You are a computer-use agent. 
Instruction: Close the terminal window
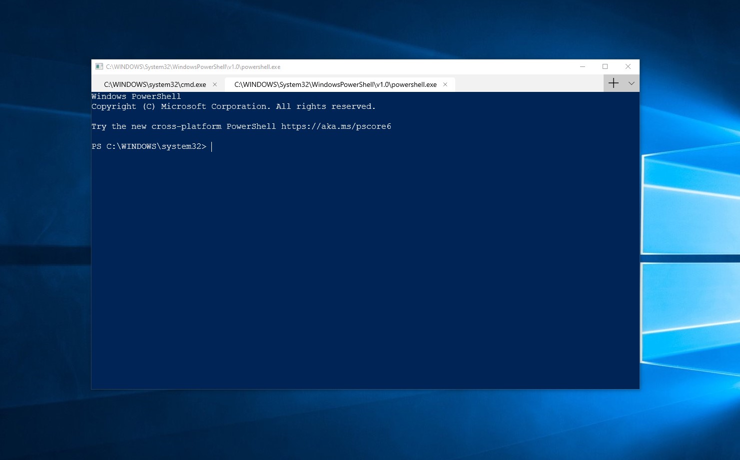pos(628,66)
